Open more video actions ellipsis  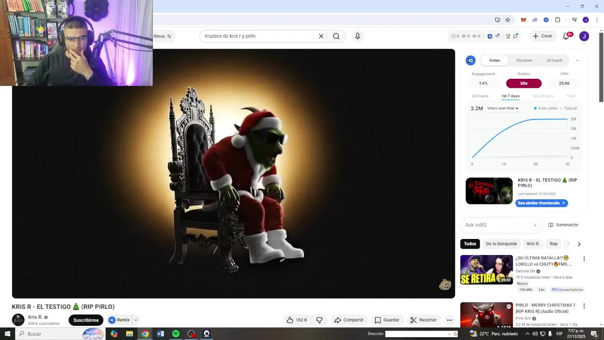coord(449,320)
